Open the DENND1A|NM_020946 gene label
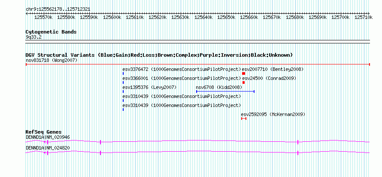The image size is (382, 177). click(48, 137)
